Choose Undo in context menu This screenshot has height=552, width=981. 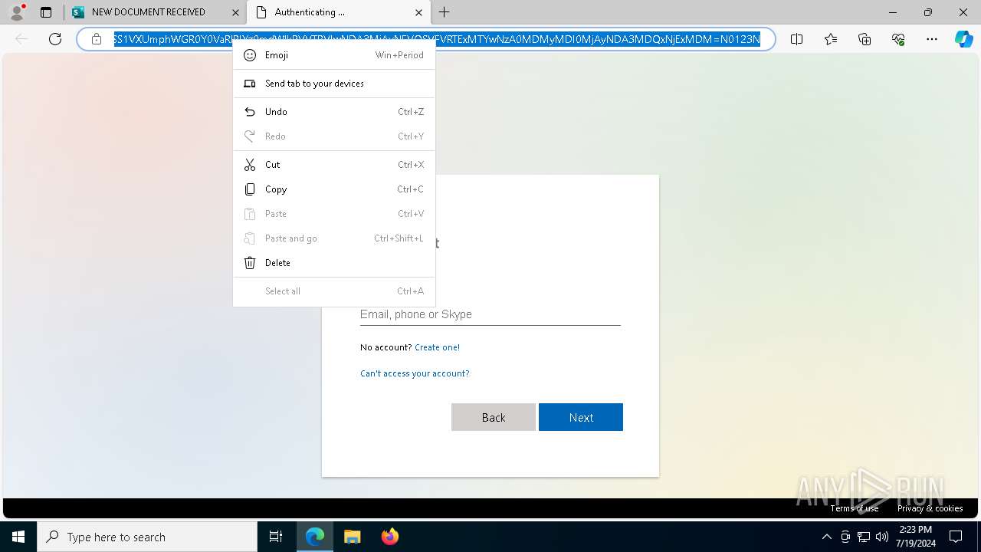(334, 112)
